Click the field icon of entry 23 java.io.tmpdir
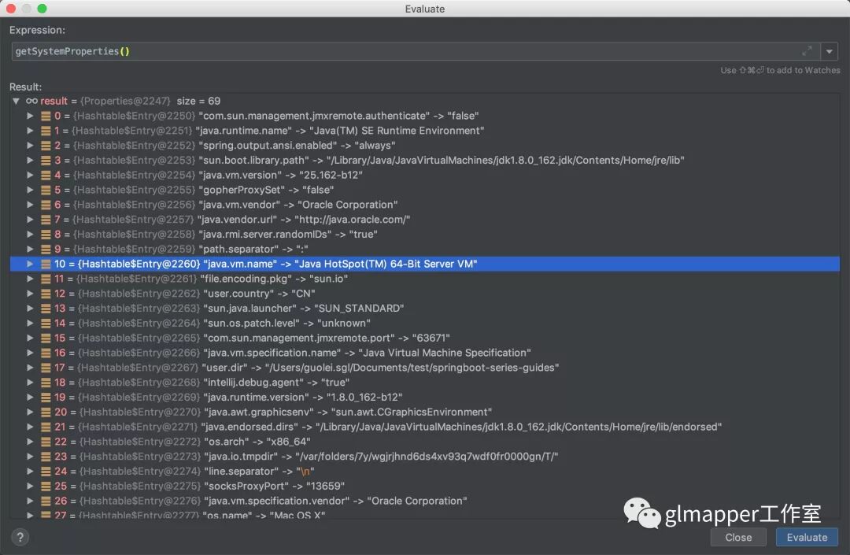850x555 pixels. tap(46, 457)
